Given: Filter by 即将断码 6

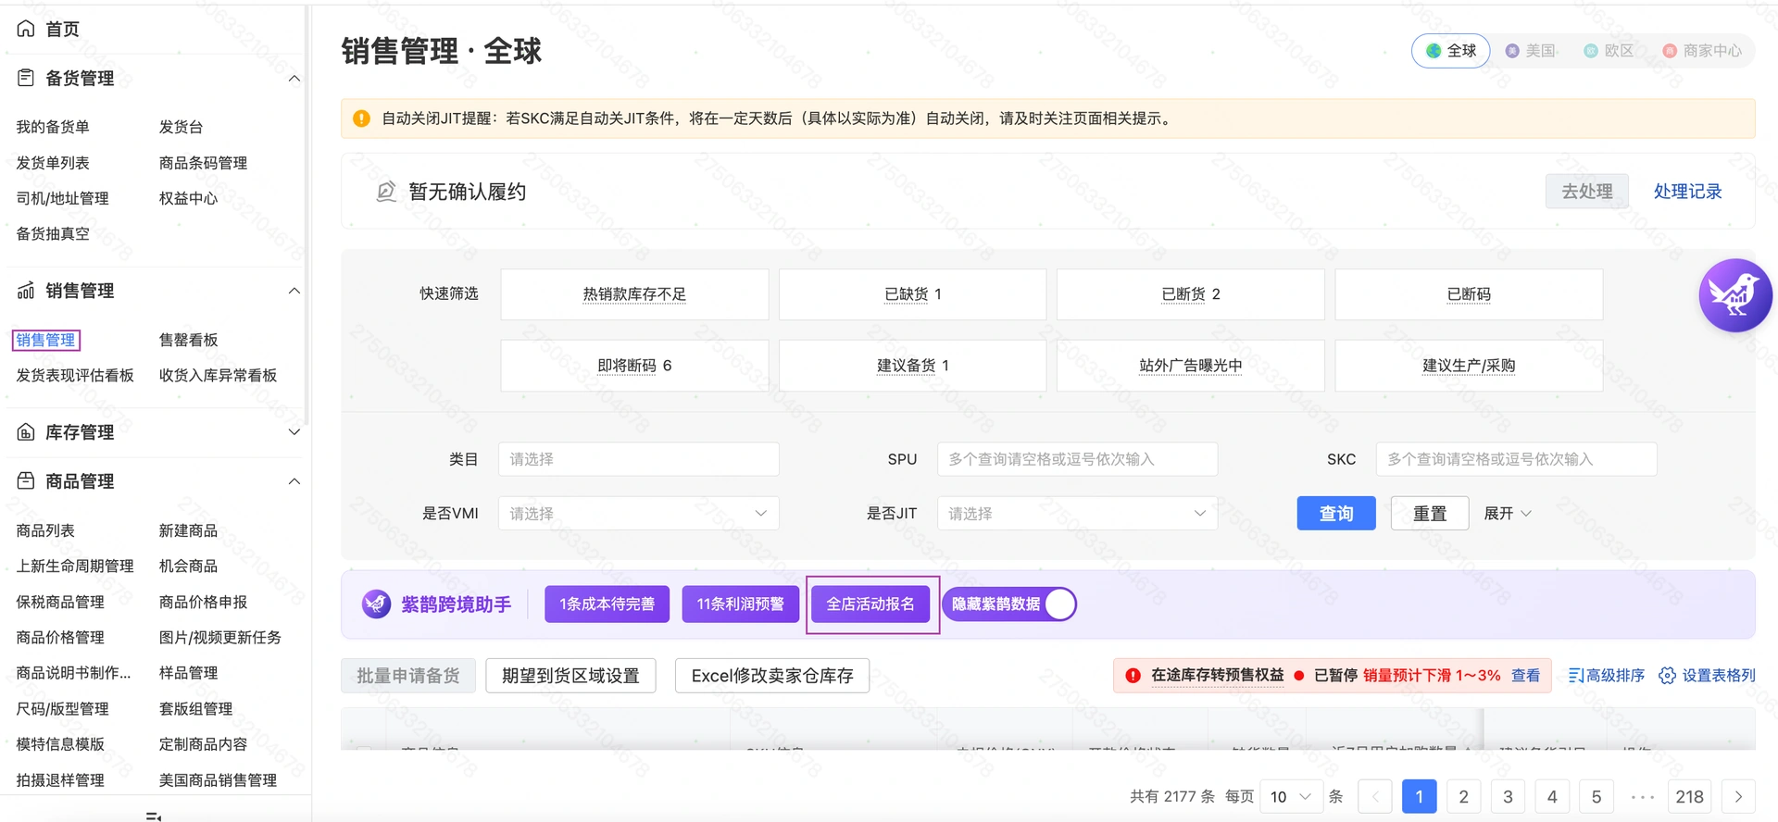Looking at the screenshot, I should pyautogui.click(x=634, y=366).
